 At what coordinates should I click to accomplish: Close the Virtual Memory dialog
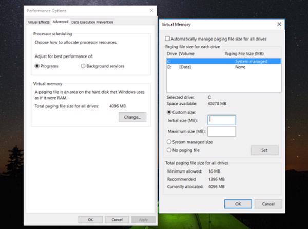(279, 24)
